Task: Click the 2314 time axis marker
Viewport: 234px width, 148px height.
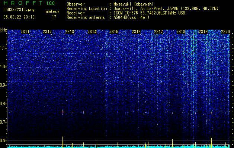Action: [x=92, y=31]
